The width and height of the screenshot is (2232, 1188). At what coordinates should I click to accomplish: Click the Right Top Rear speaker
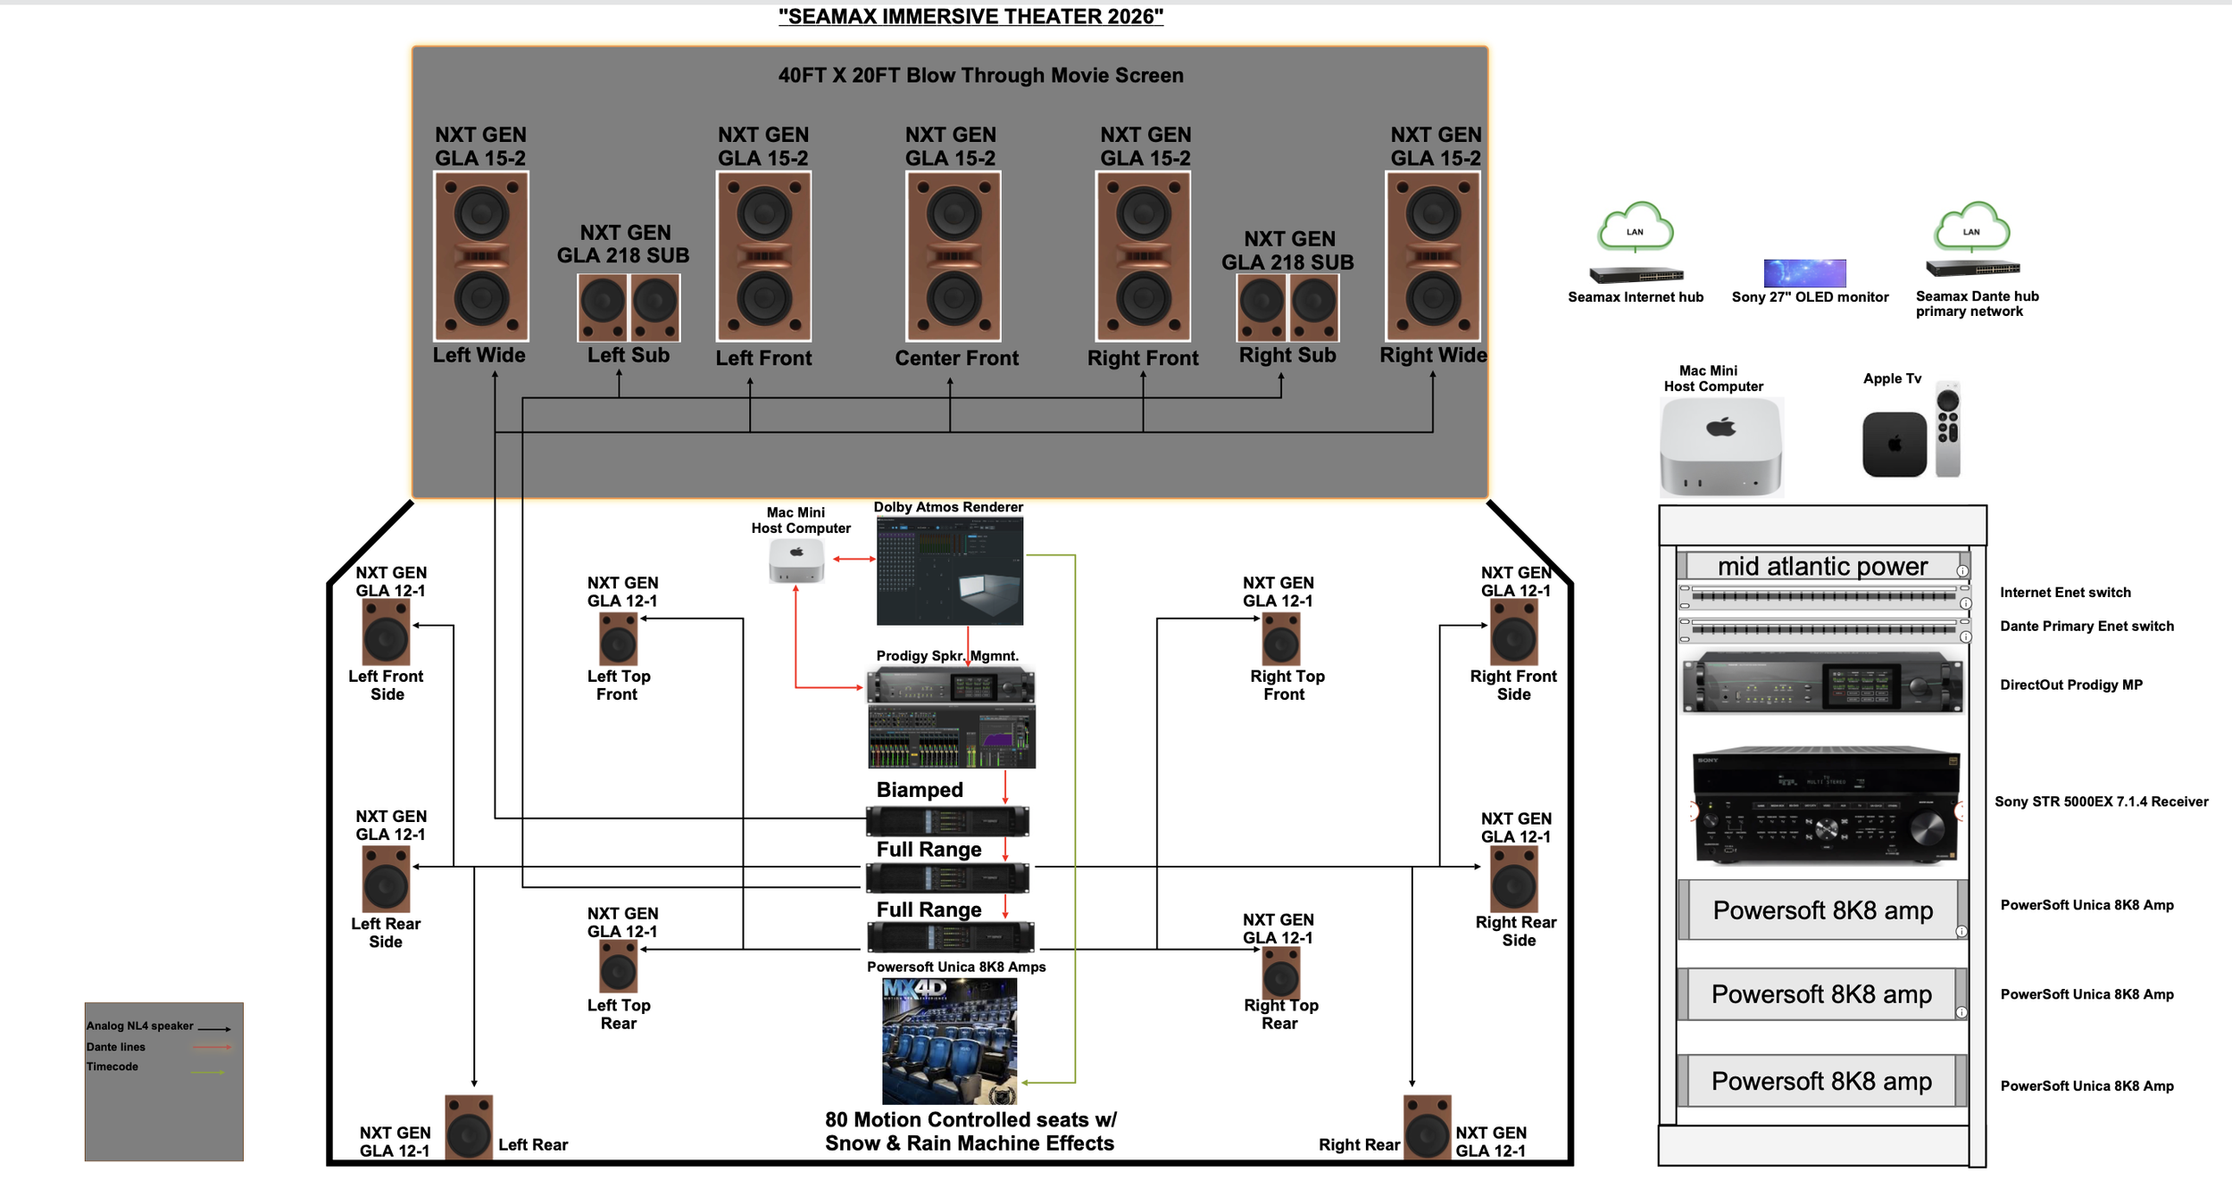tap(1281, 972)
